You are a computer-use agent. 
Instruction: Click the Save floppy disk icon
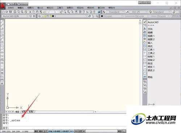pos(10,12)
